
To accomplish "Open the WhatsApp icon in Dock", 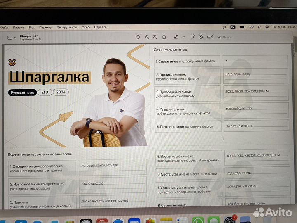I will [x=198, y=220].
